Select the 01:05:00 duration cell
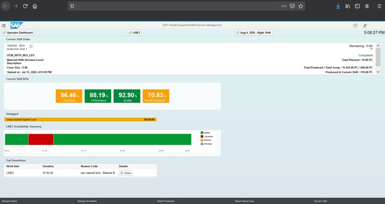The height and width of the screenshot is (204, 385). tap(48, 173)
